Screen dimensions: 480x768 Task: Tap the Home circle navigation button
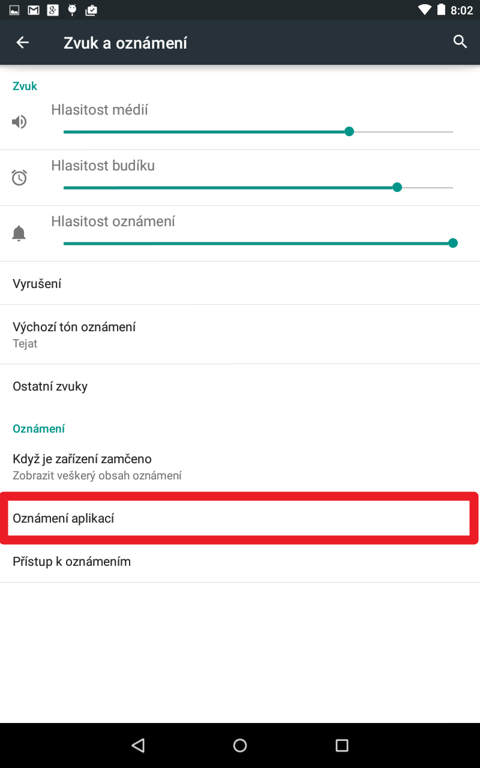pyautogui.click(x=240, y=745)
